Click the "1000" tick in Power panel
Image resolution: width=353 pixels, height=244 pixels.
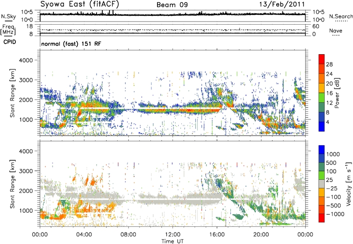(26, 119)
